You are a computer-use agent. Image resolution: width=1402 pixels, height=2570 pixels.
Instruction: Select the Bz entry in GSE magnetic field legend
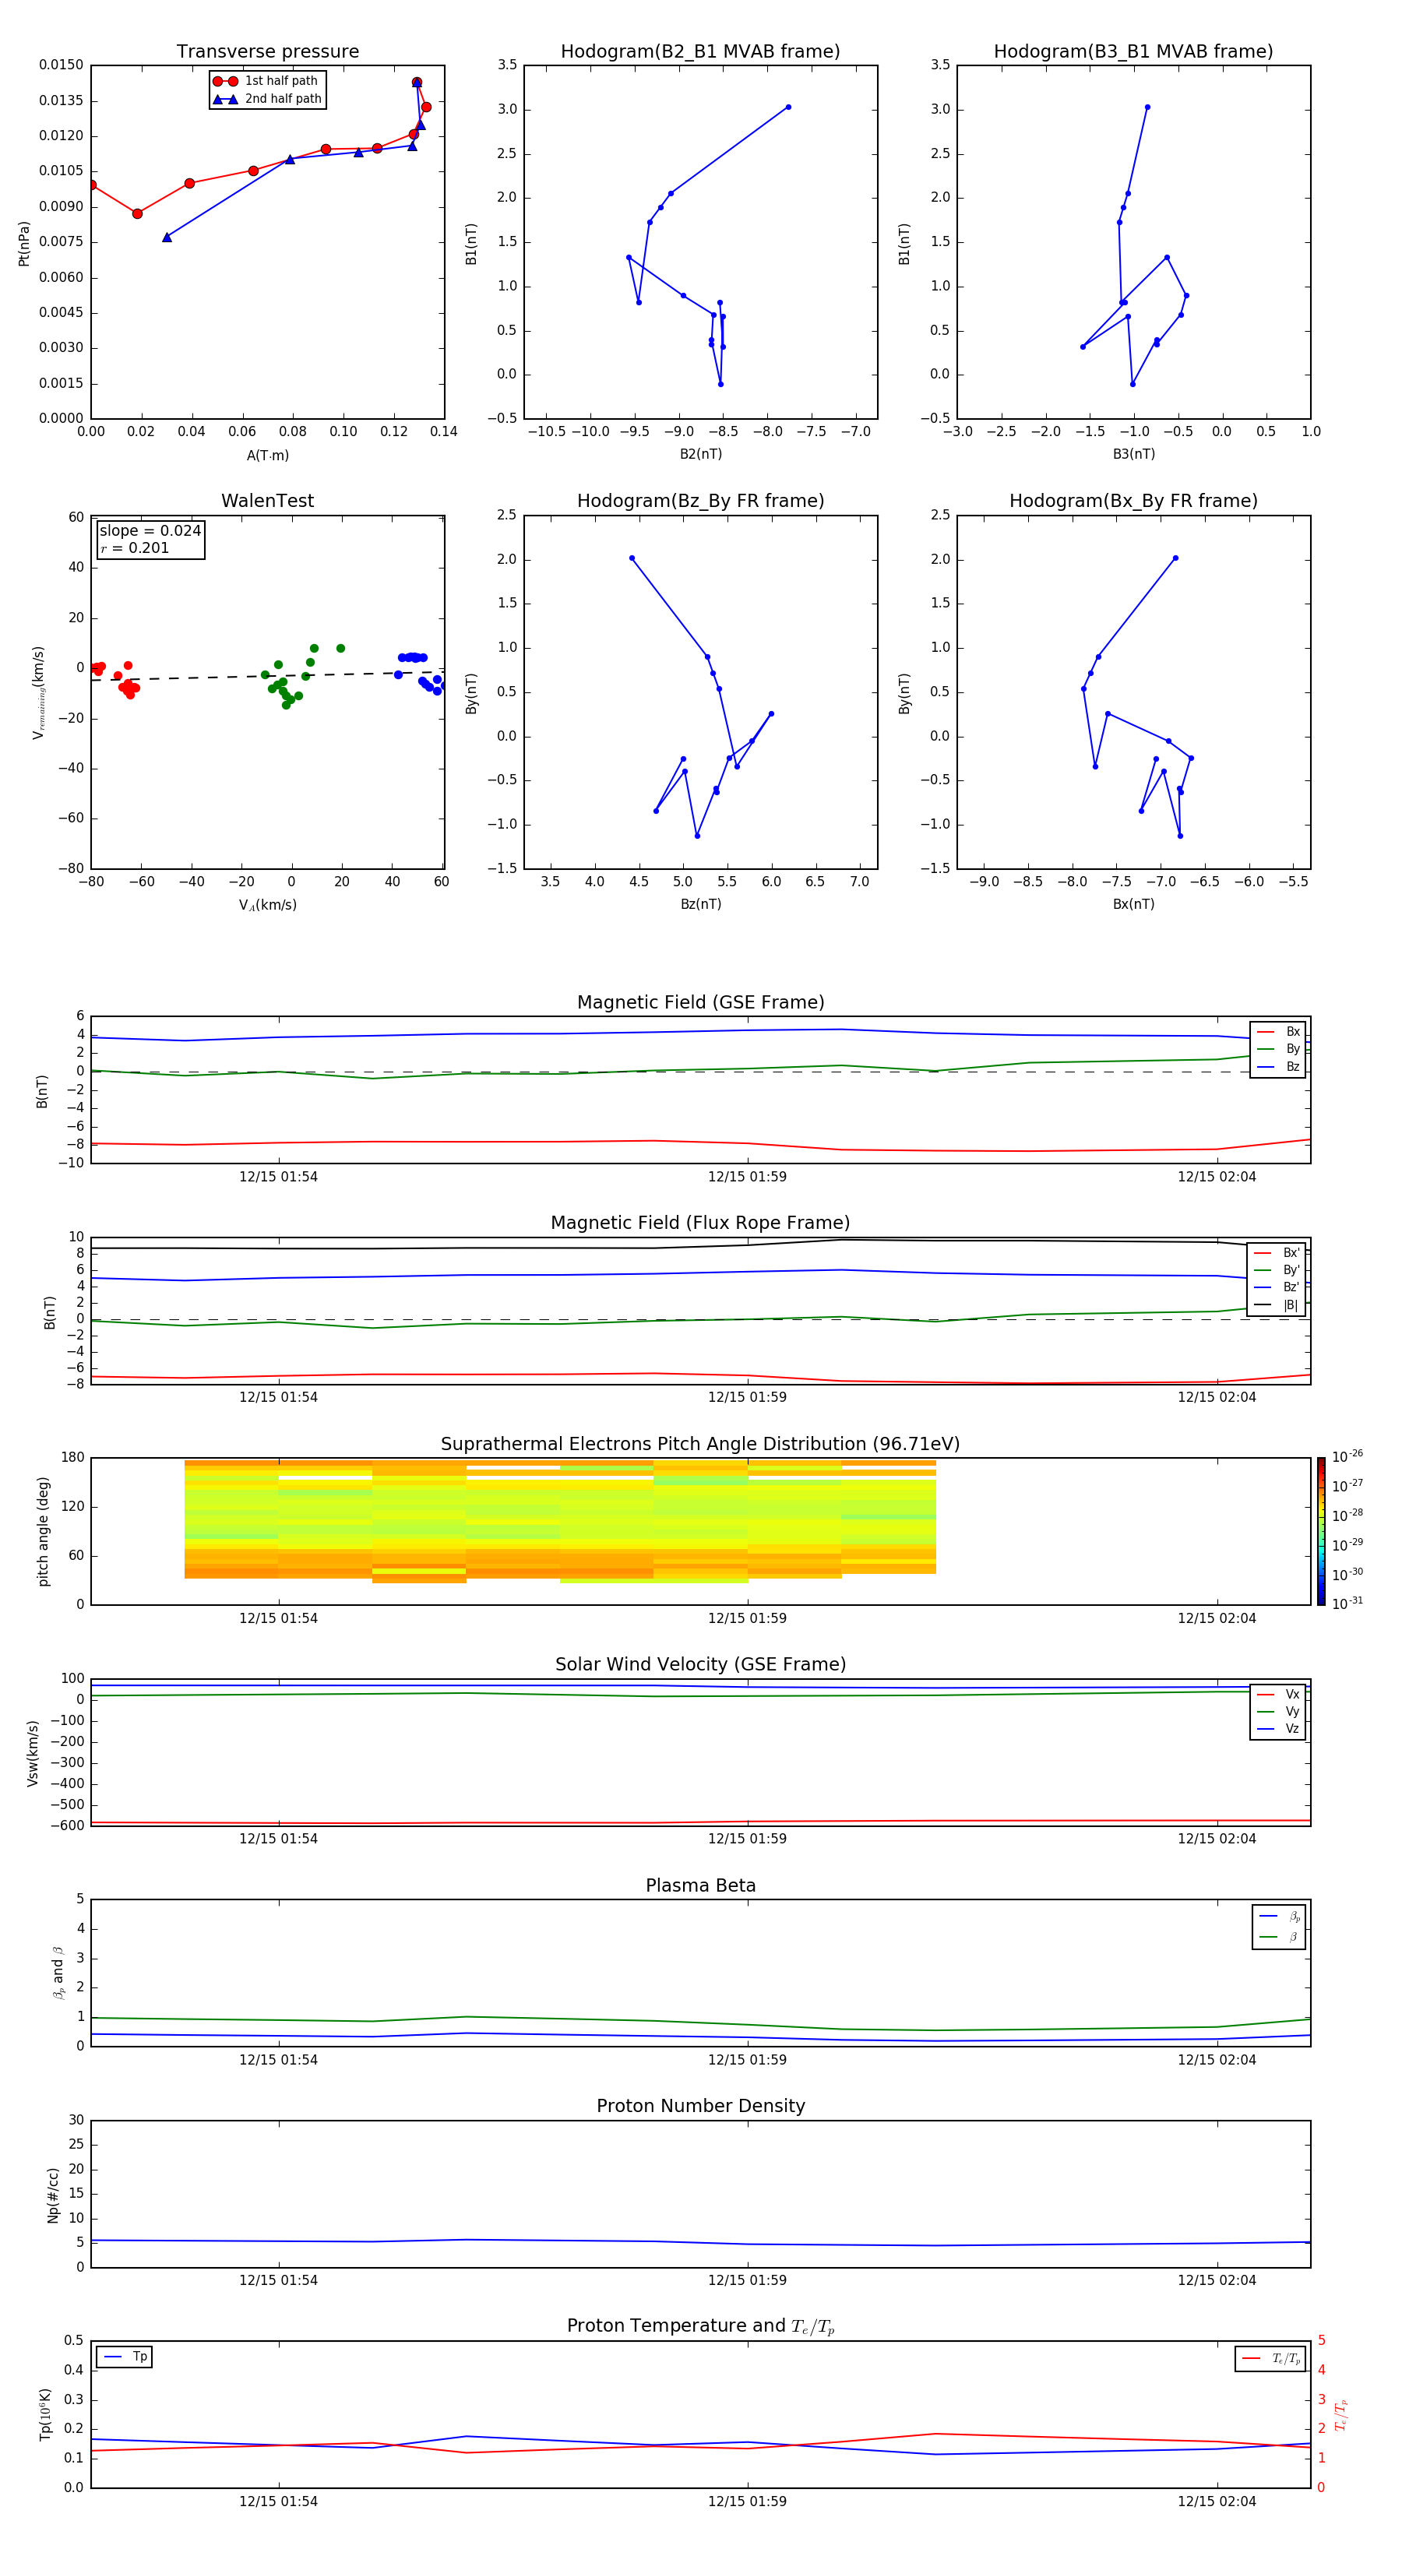pyautogui.click(x=1278, y=1068)
